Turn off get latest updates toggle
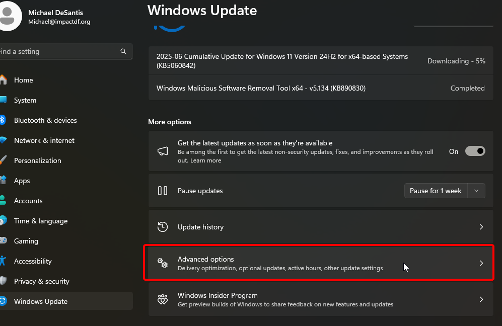502x326 pixels. tap(475, 151)
